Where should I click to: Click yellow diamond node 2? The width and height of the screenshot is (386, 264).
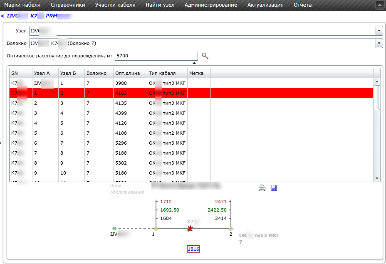click(x=231, y=229)
